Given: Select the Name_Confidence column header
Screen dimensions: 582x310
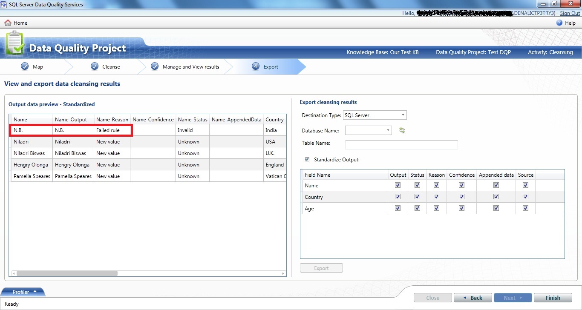Looking at the screenshot, I should 153,120.
